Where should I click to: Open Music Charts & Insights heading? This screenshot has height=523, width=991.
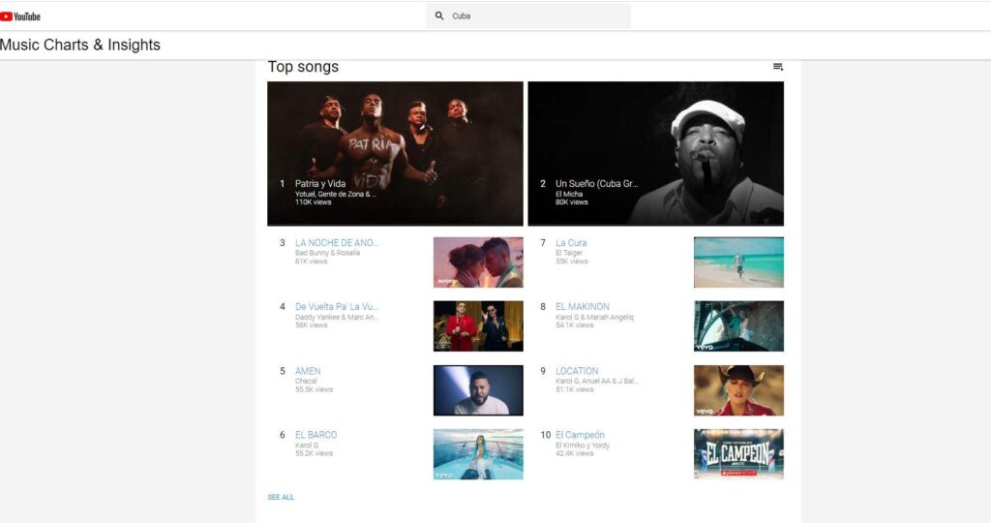(80, 45)
